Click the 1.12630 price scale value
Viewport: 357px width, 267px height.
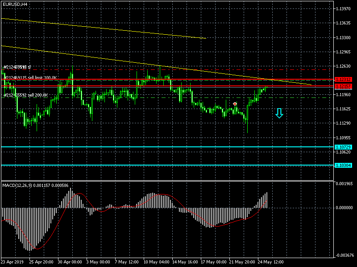[x=343, y=66]
